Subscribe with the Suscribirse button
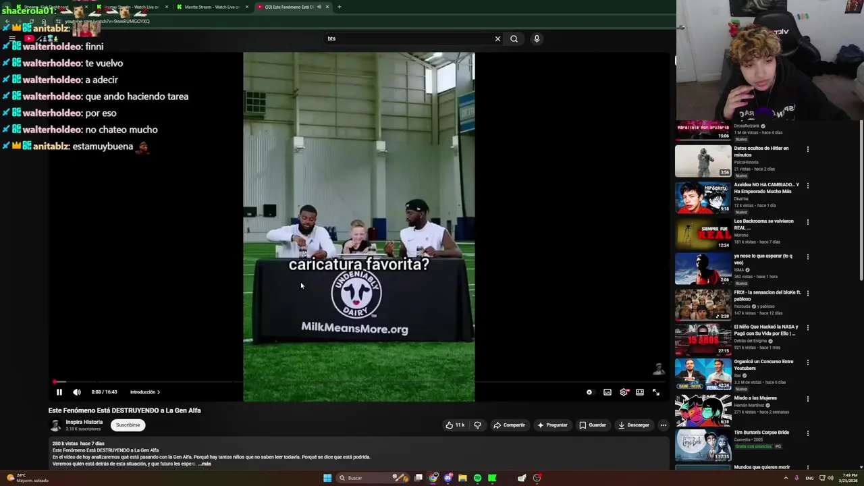 pos(128,425)
